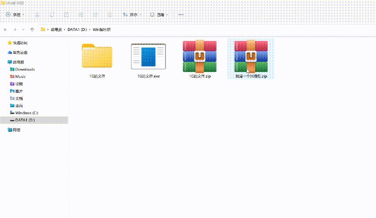Viewport: 376px width, 218px height.
Task: Open recent locations chevron dropdown
Action: pos(23,30)
